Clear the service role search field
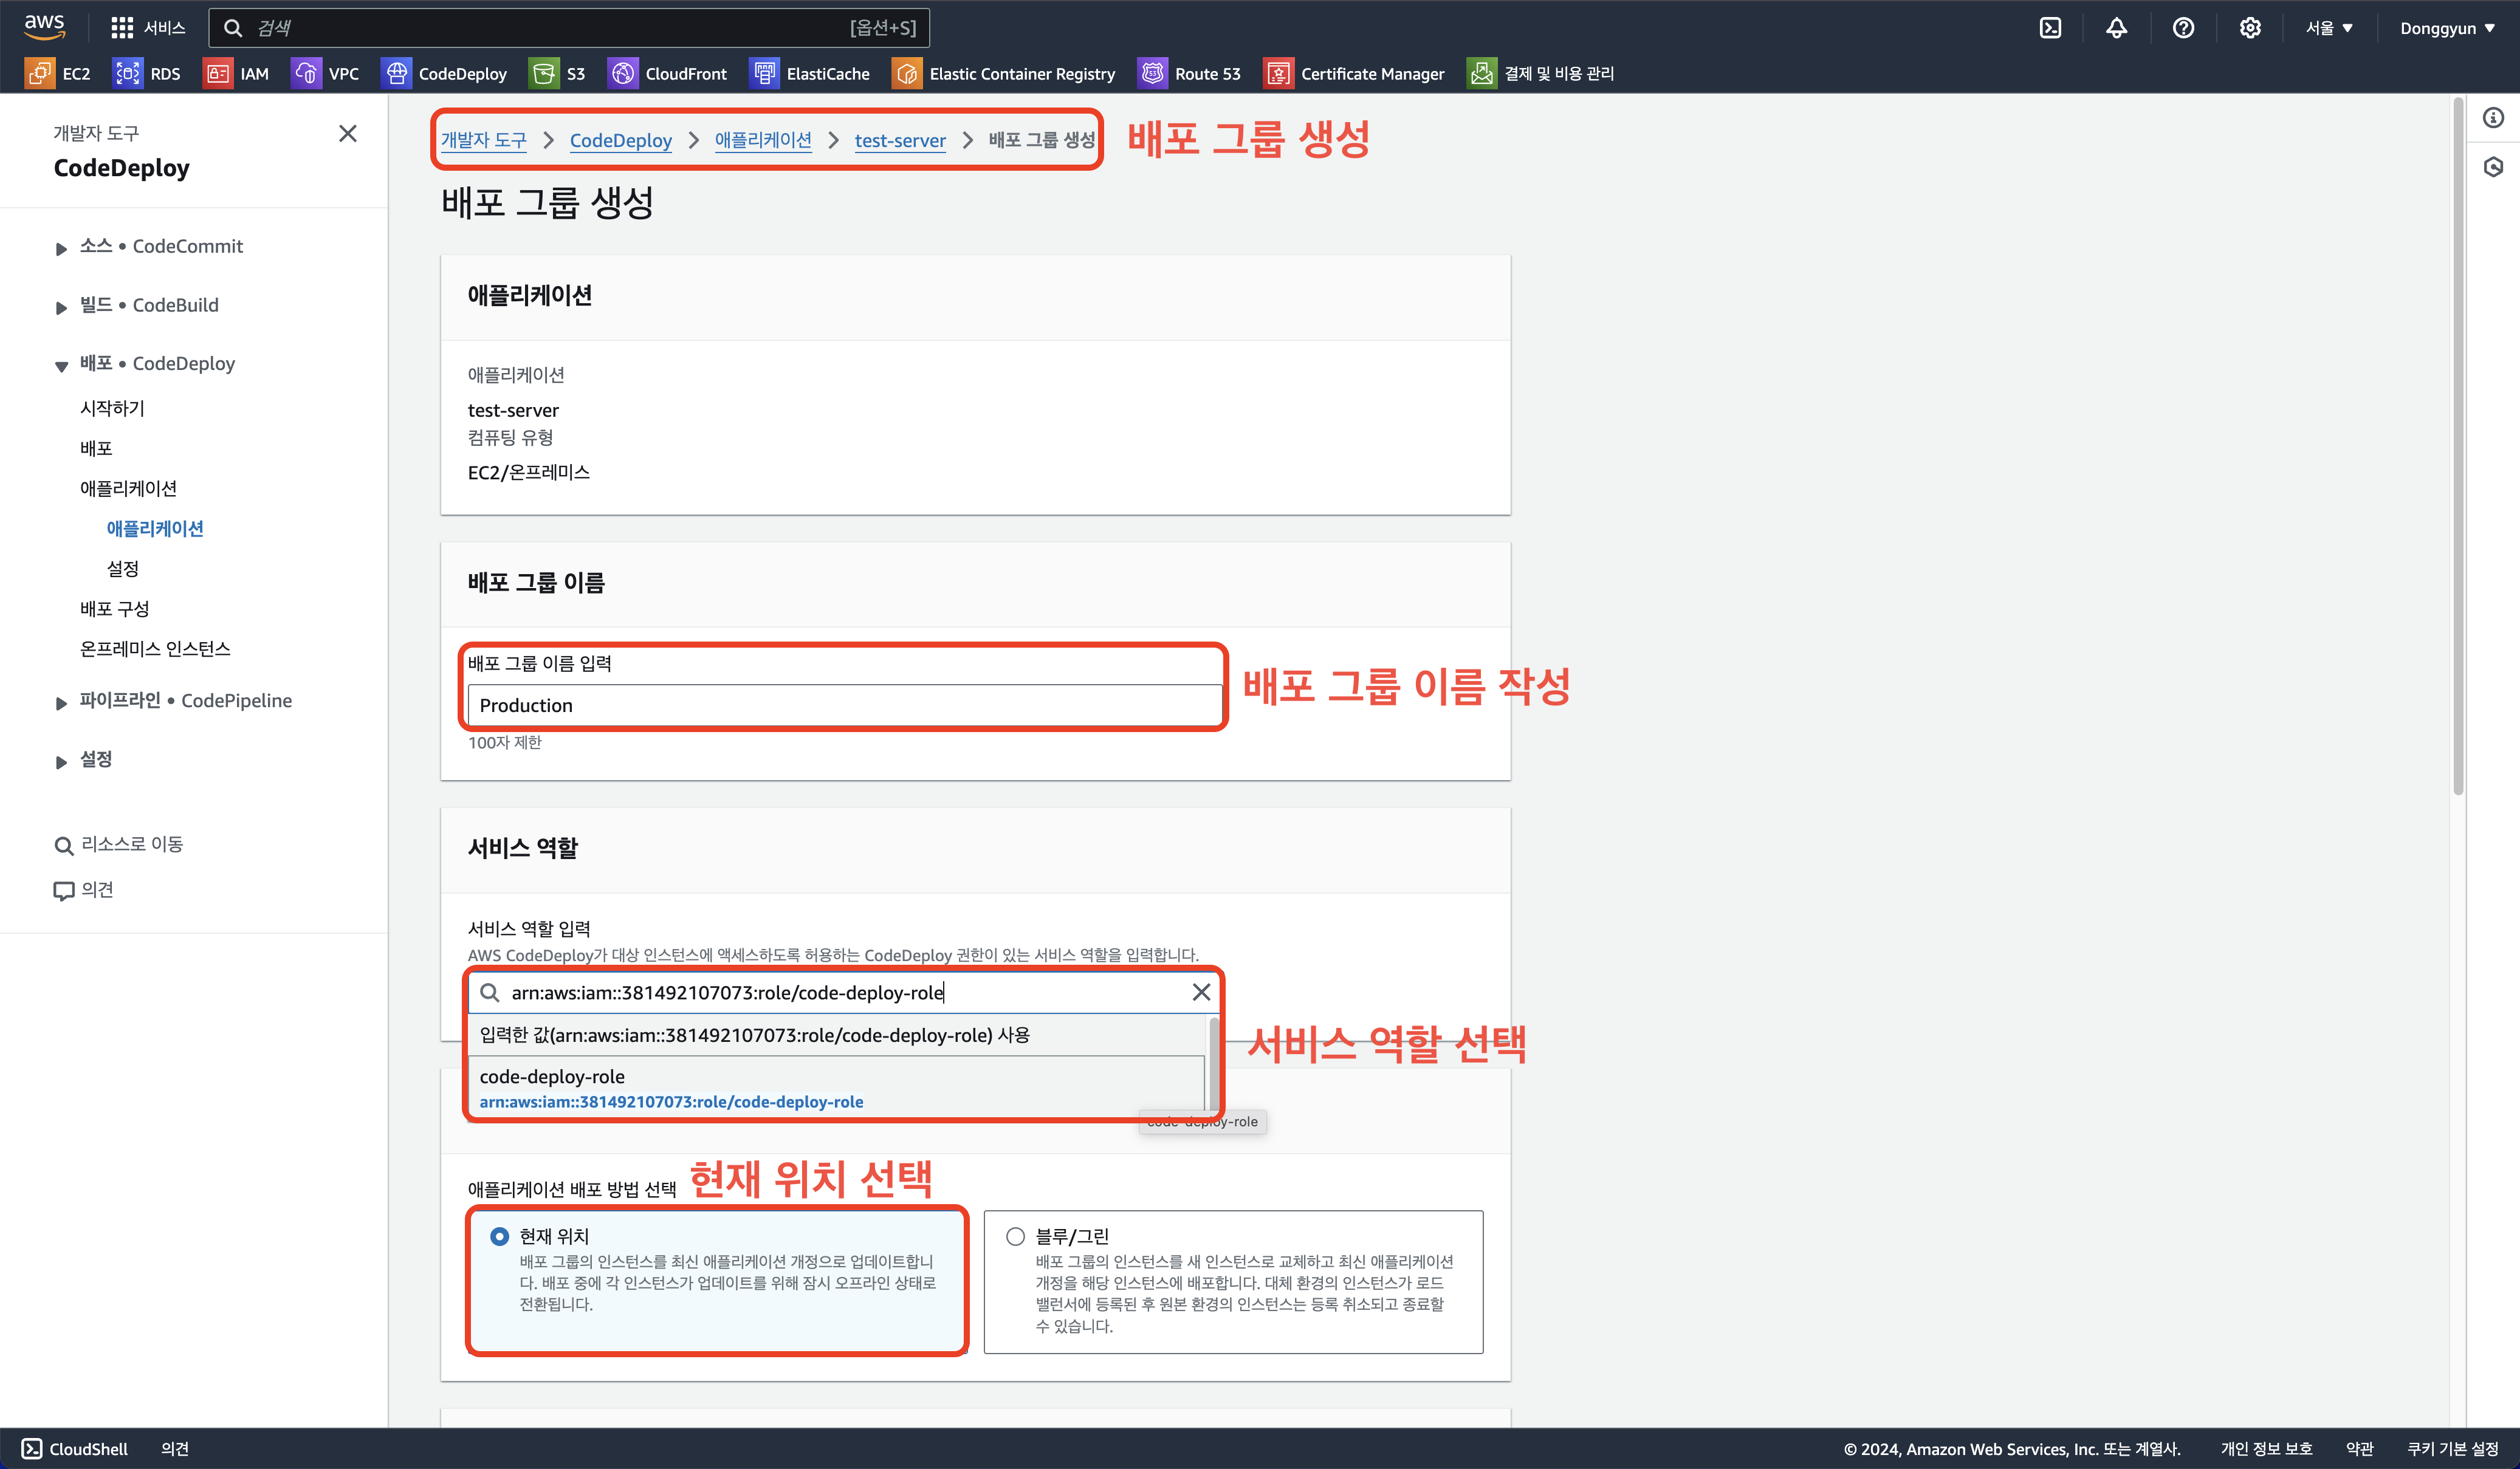 pyautogui.click(x=1201, y=992)
